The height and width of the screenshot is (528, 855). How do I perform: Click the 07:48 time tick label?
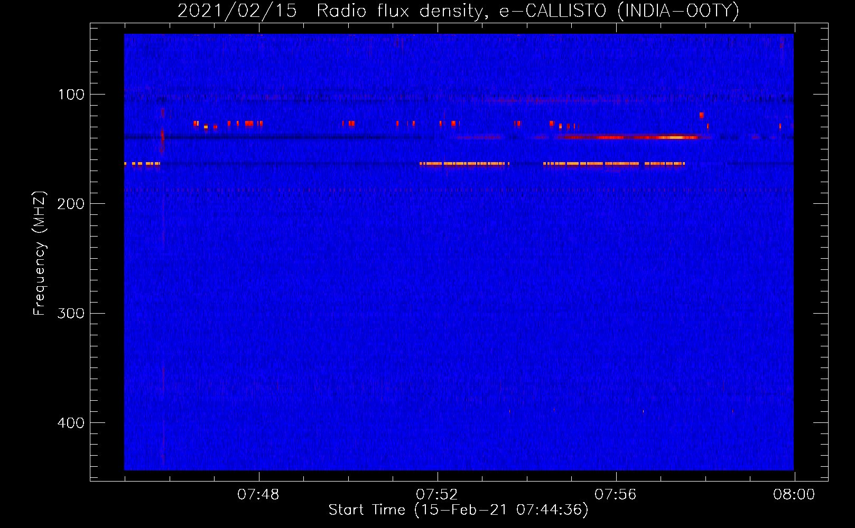[x=258, y=495]
